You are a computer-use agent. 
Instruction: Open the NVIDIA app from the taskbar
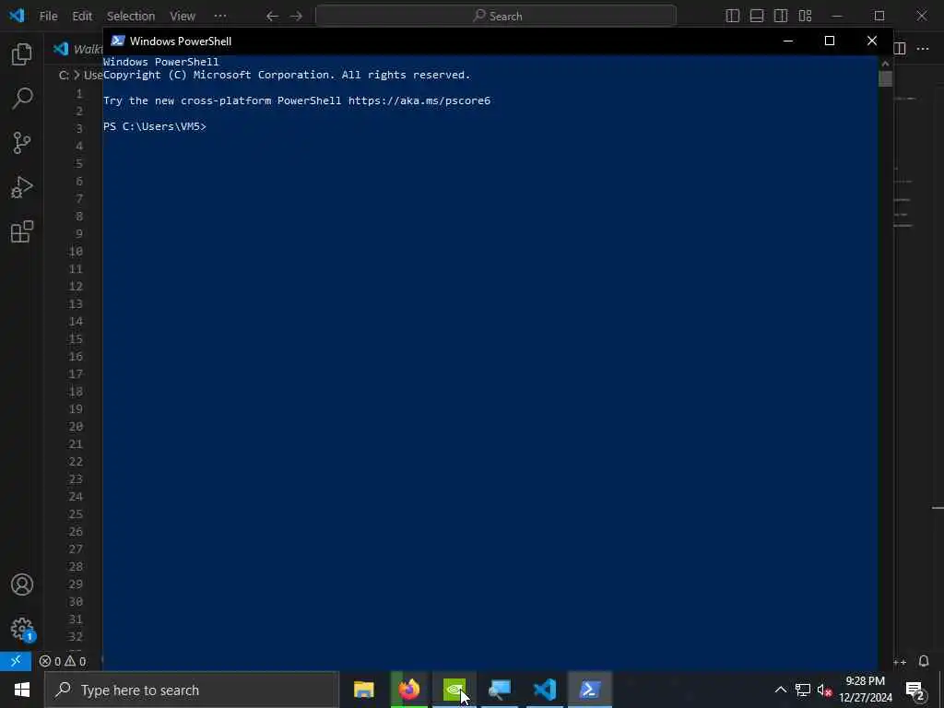point(454,690)
